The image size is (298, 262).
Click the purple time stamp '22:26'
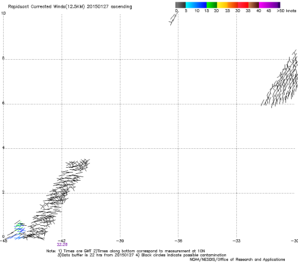(x=62, y=245)
